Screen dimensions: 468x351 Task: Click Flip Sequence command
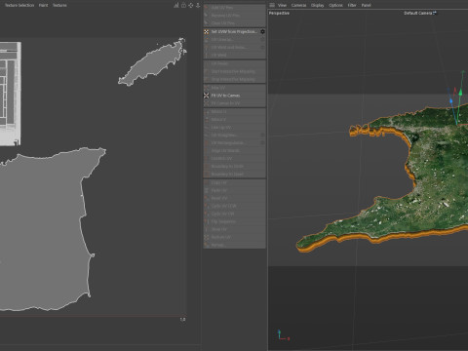(x=234, y=221)
